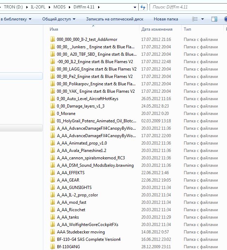
Task: Select the Bf-110G4NG folder name
Action: 68,247
